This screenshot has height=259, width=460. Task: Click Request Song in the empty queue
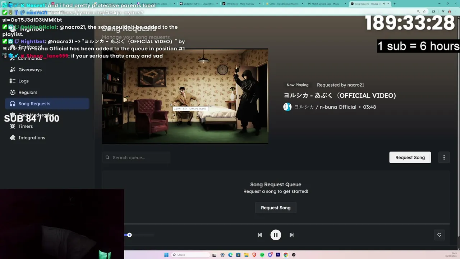point(276,208)
